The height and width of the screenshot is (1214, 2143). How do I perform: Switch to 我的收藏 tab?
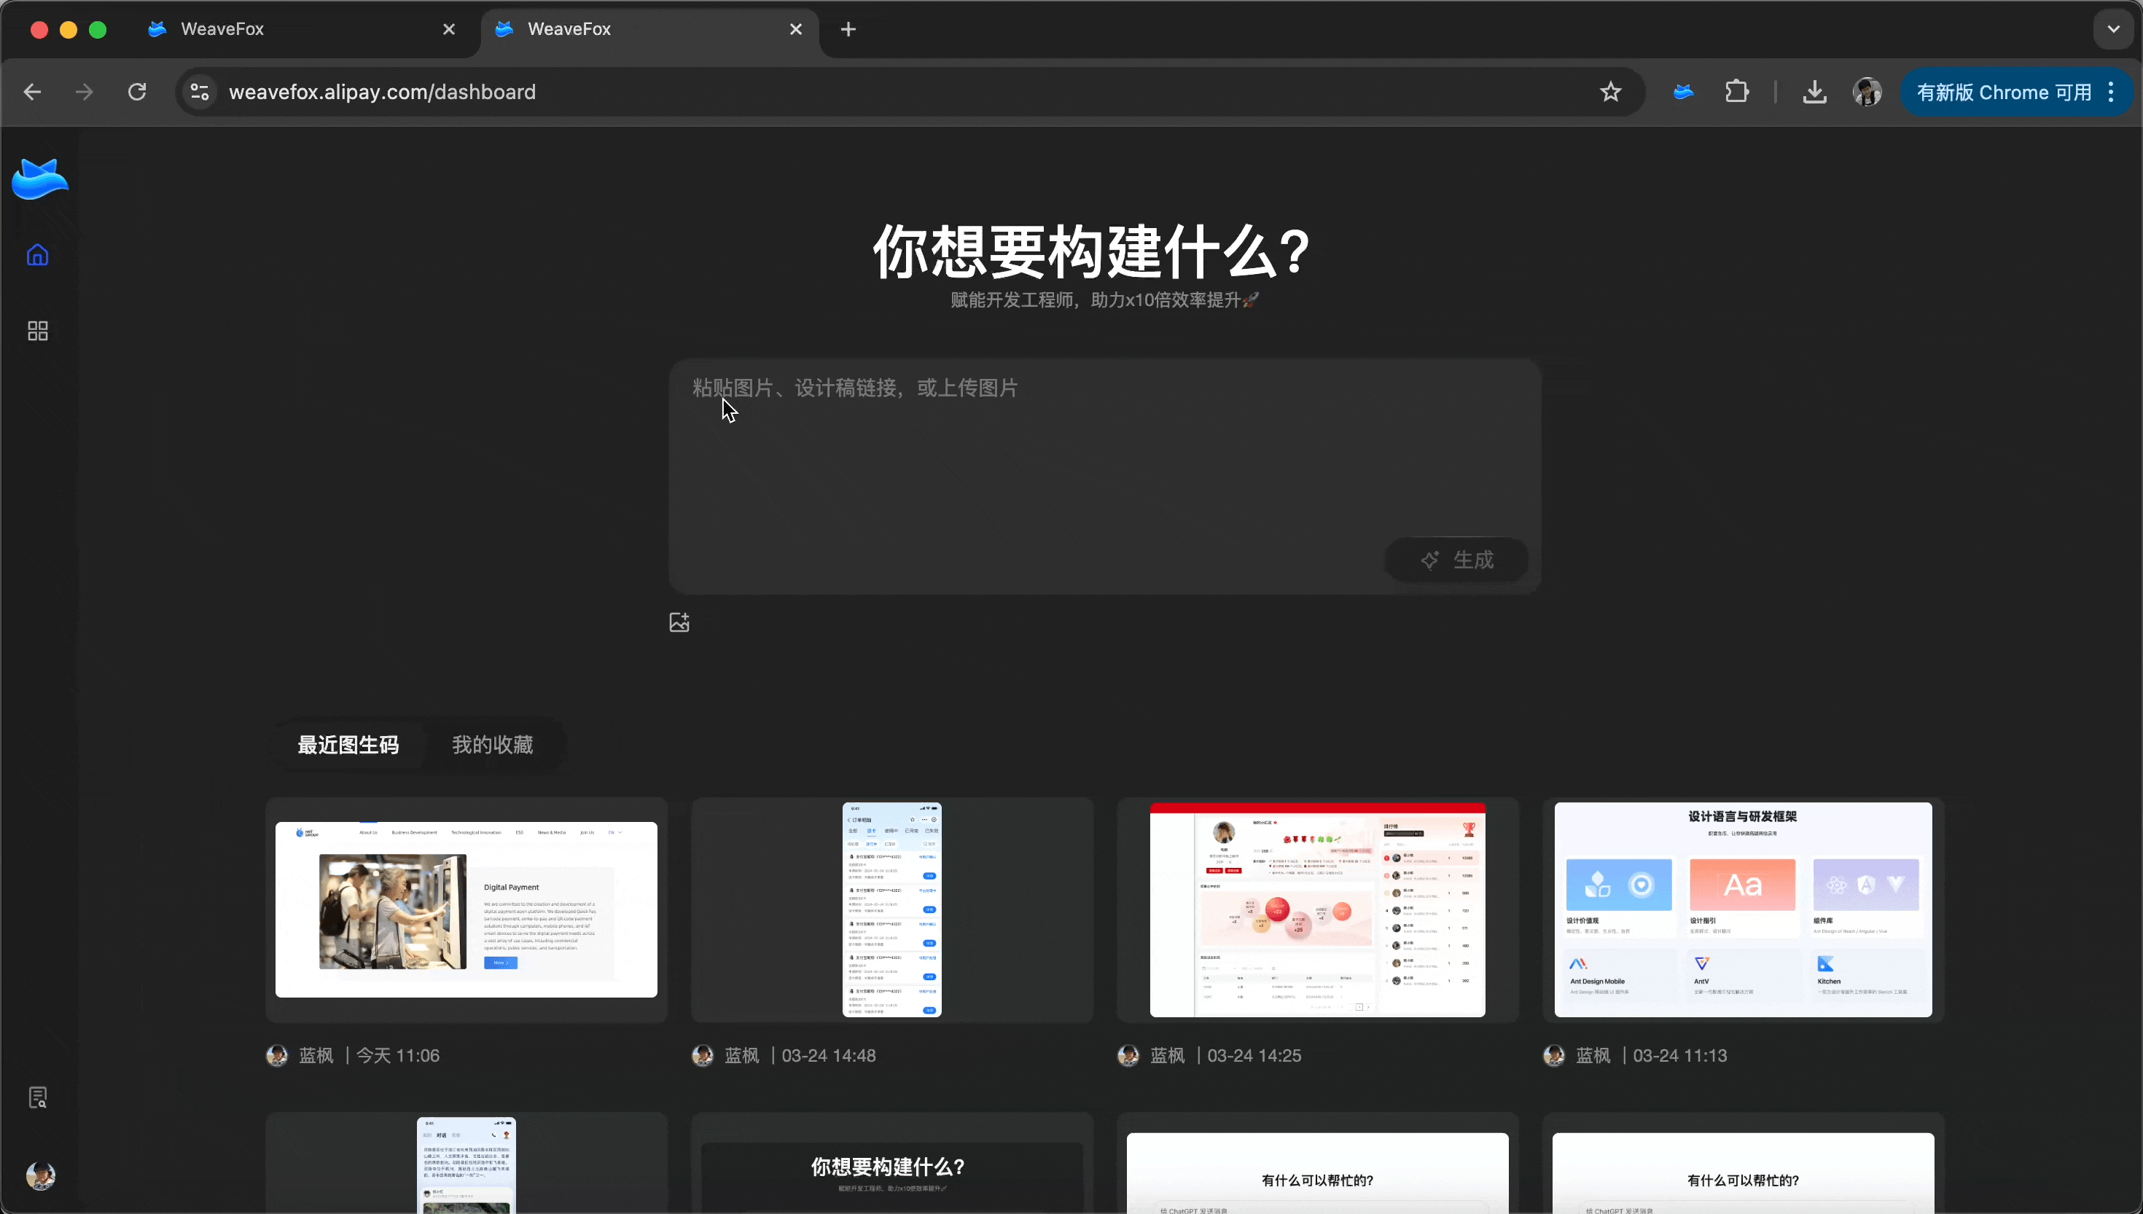coord(492,745)
